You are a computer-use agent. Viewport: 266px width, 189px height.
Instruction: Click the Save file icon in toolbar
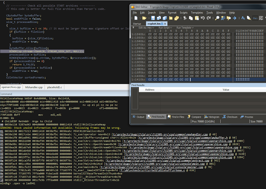153,18
